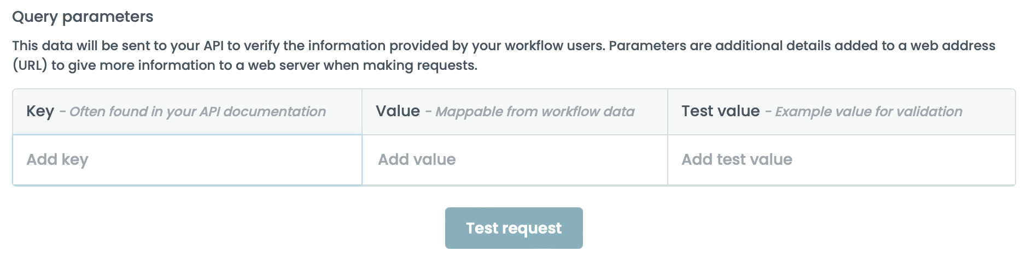
Task: Click the Query parameters heading
Action: pos(83,17)
